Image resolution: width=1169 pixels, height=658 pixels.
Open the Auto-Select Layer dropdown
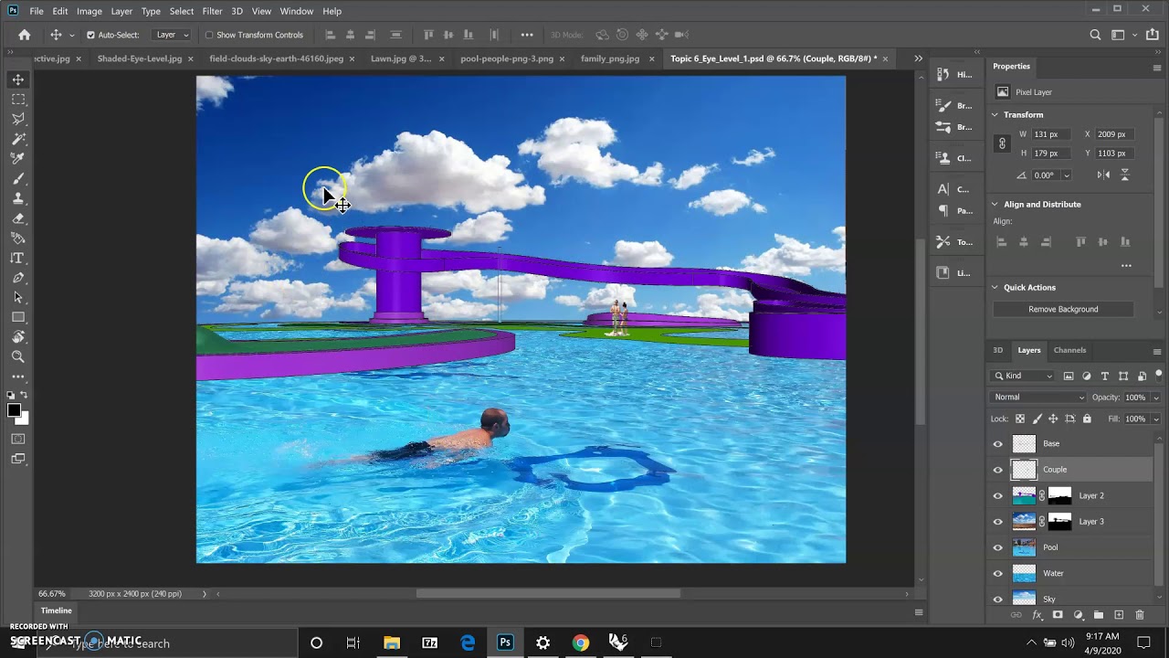(172, 35)
